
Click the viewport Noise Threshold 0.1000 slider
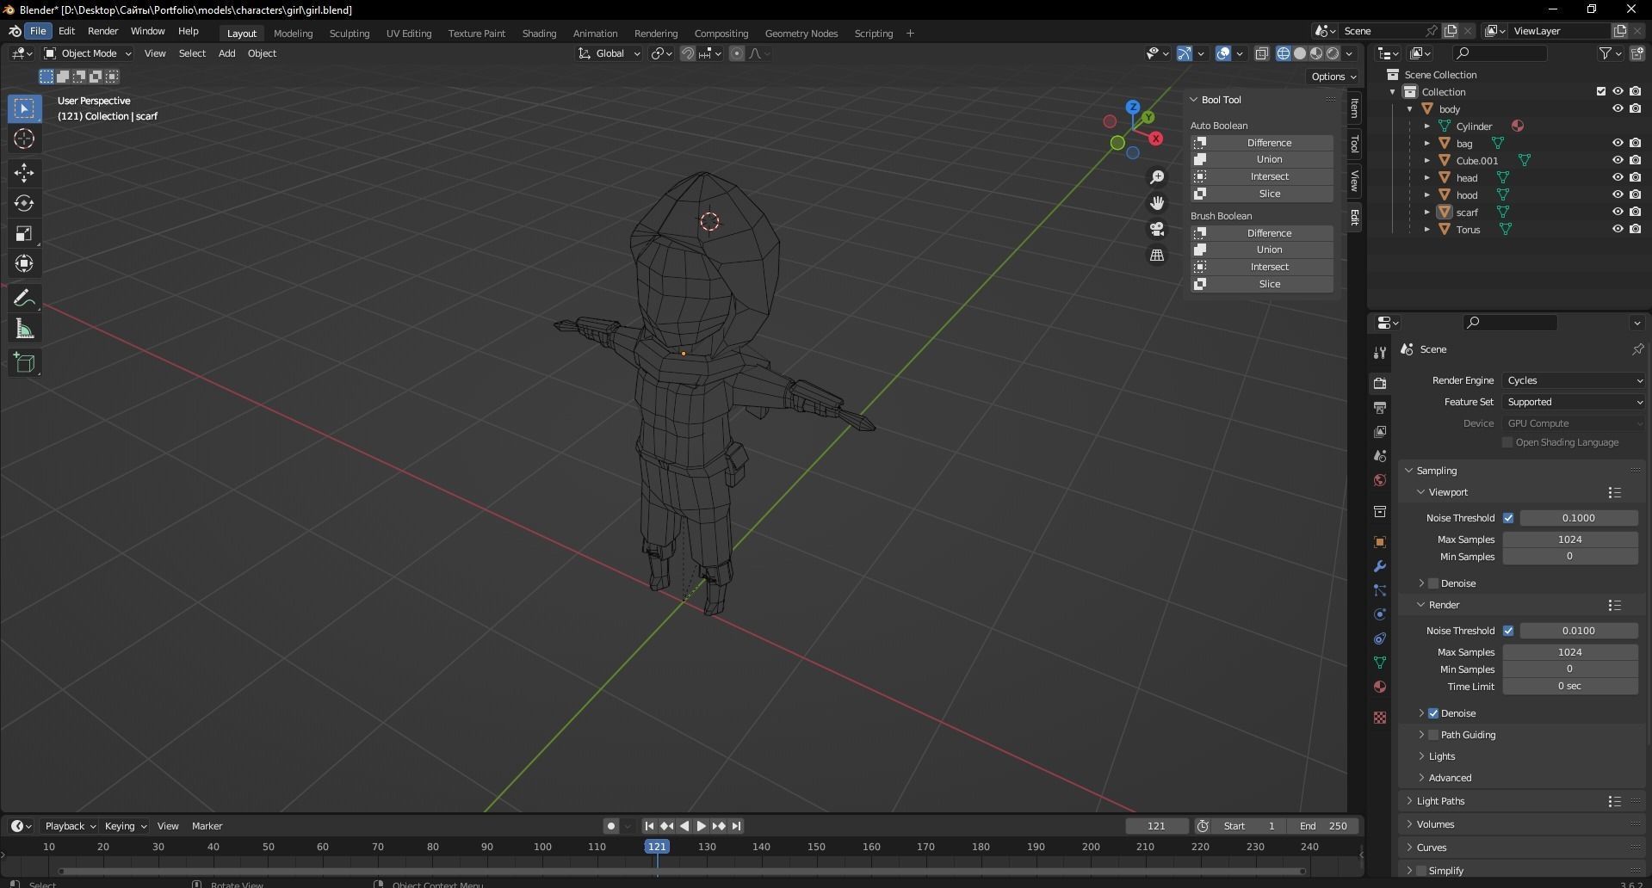[1578, 518]
